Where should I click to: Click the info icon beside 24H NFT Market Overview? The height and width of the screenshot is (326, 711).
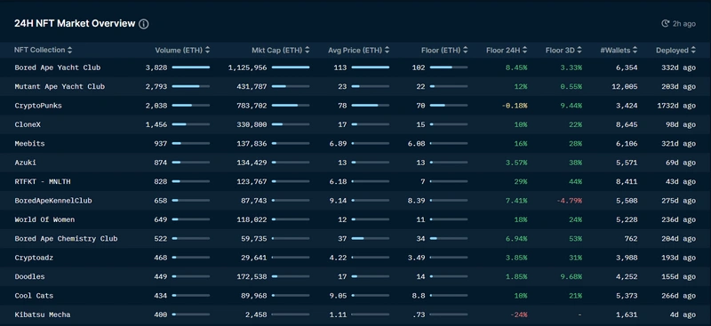pyautogui.click(x=143, y=24)
